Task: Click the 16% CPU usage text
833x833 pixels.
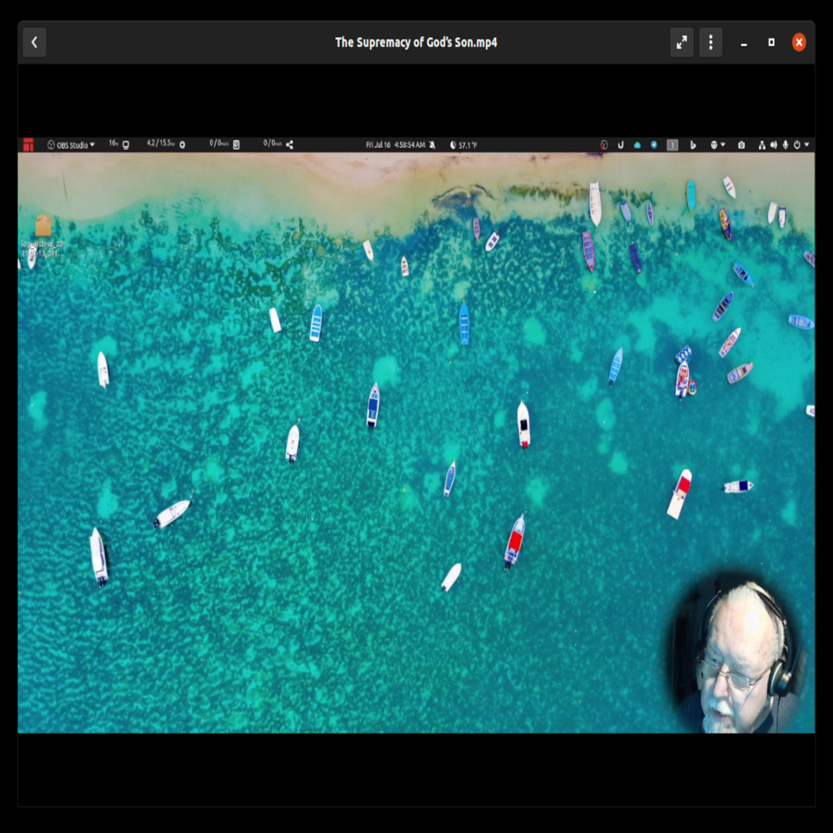Action: (x=113, y=143)
